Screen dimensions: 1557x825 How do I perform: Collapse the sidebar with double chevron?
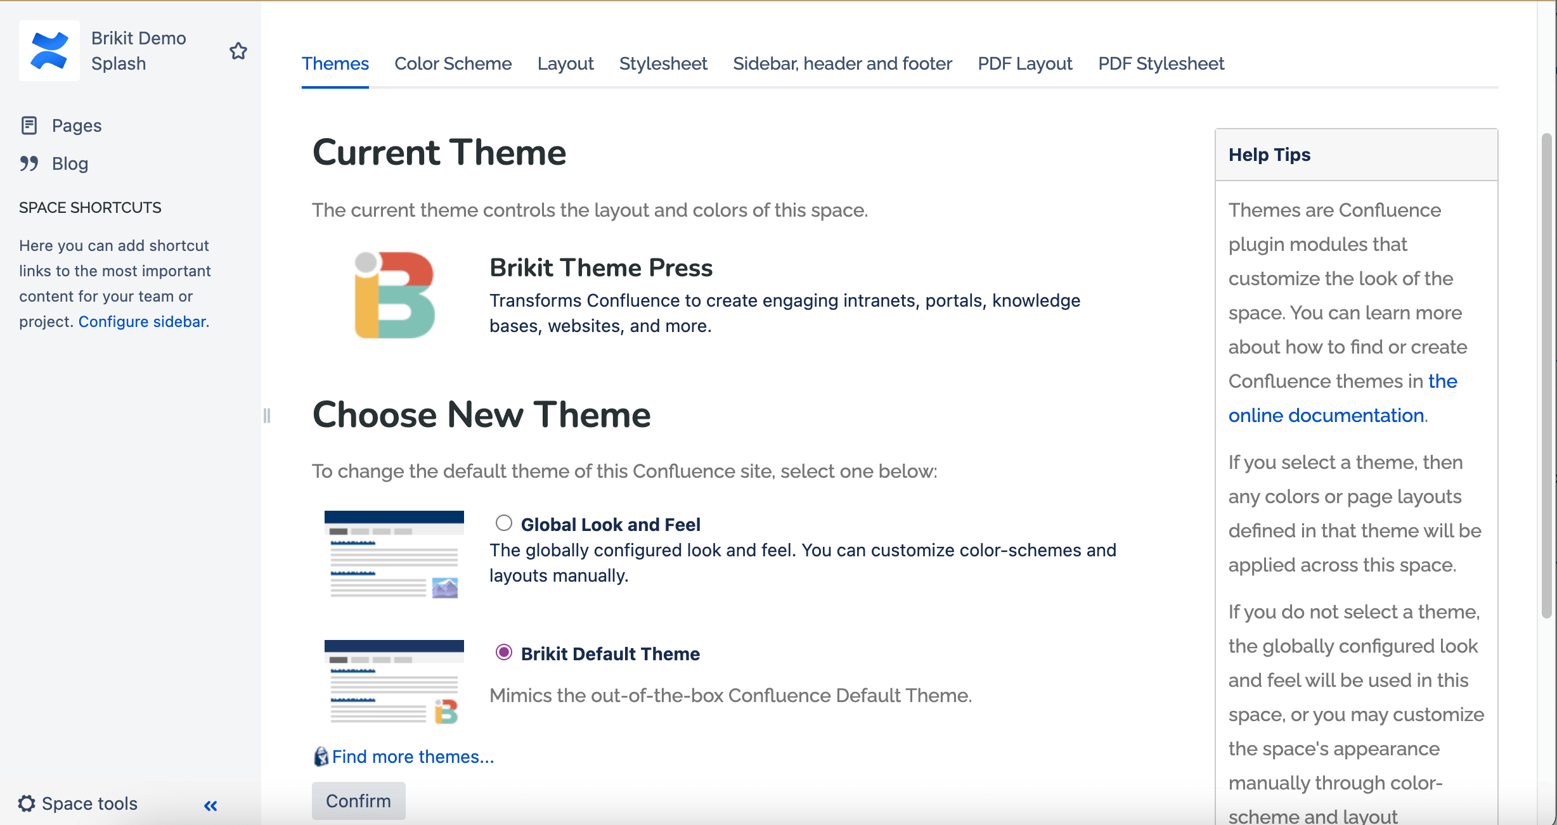[211, 805]
